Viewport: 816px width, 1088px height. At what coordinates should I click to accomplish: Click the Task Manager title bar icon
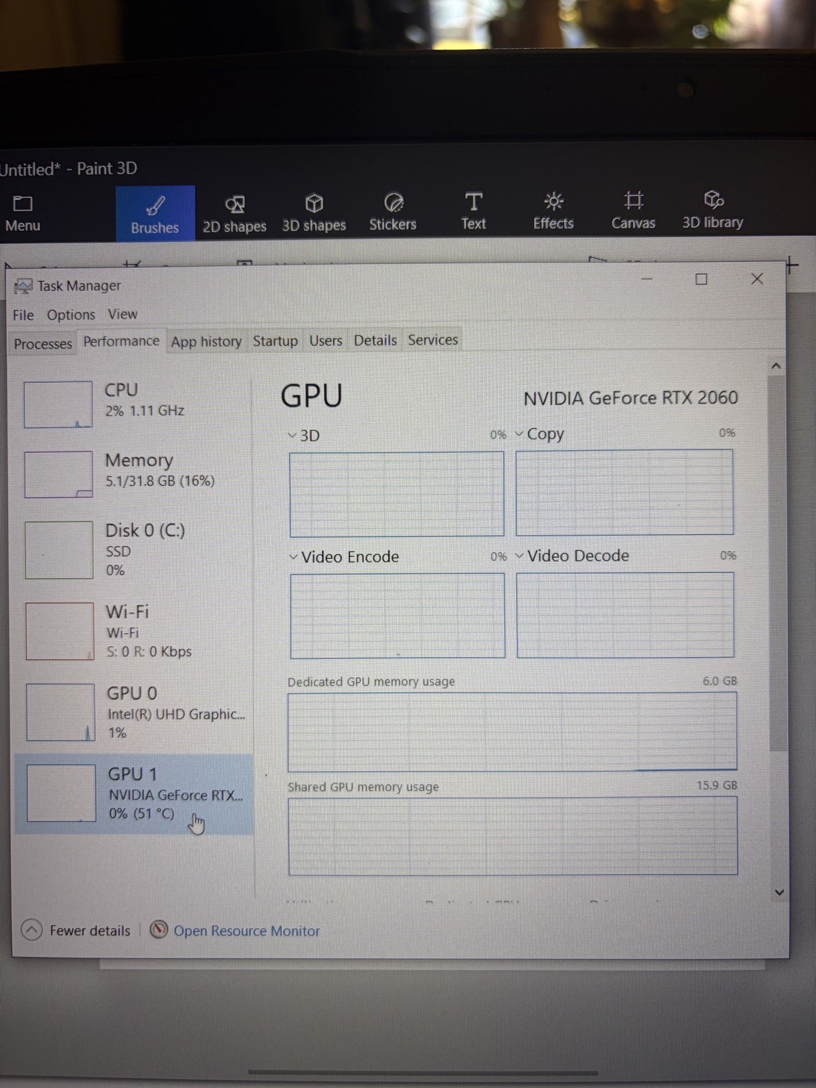click(x=23, y=286)
